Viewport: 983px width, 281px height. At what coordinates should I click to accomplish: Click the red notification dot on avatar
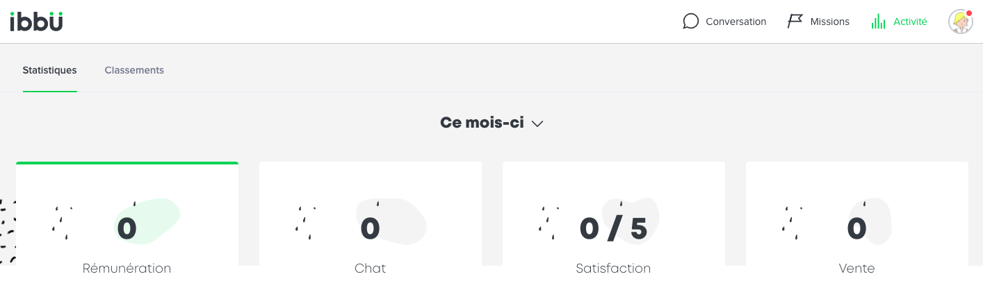(969, 13)
